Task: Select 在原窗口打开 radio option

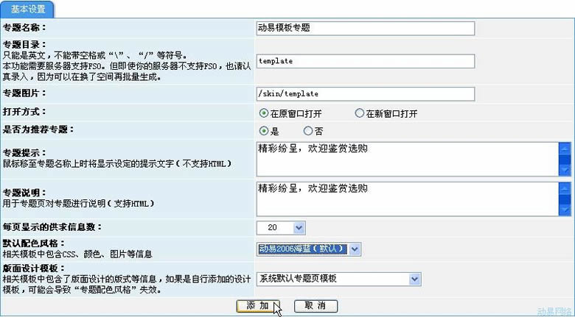Action: (263, 113)
